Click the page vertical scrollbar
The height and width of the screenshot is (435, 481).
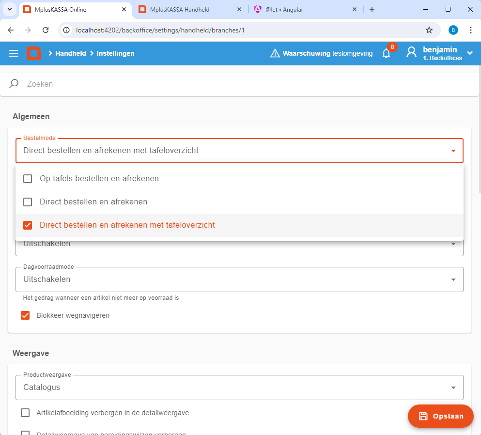point(479,129)
